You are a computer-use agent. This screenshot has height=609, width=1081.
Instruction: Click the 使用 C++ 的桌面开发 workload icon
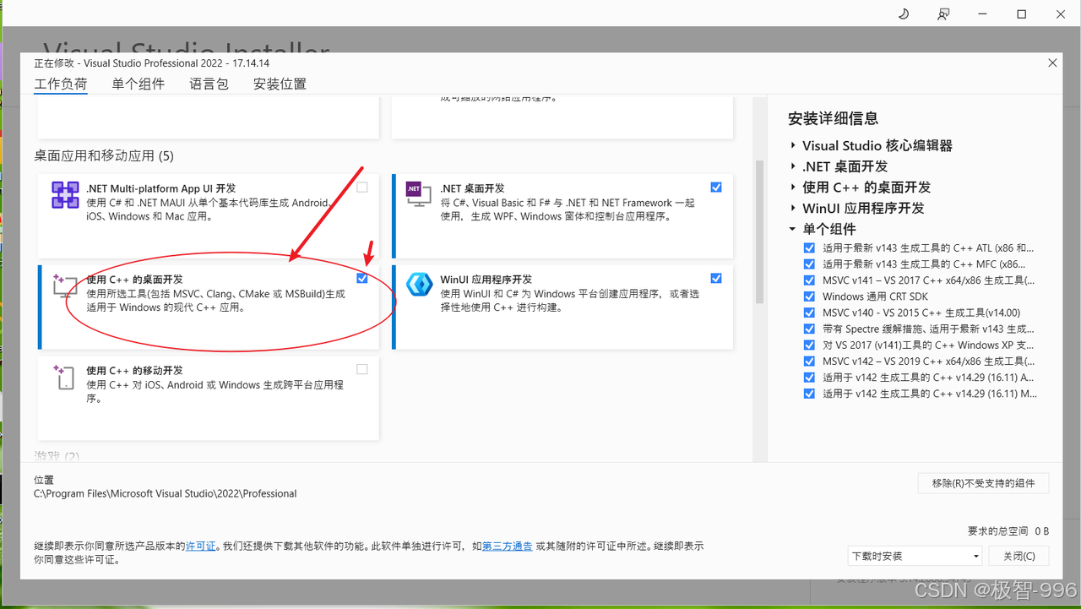[65, 286]
